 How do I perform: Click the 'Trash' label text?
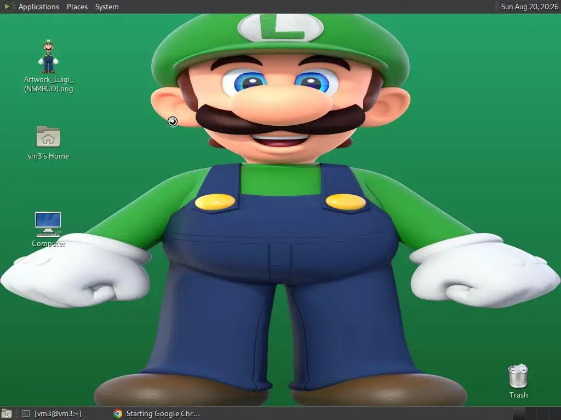(518, 395)
